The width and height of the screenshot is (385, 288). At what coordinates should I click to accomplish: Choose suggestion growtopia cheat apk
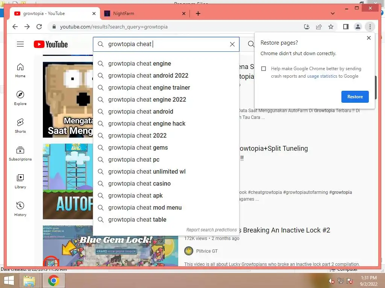click(166, 196)
